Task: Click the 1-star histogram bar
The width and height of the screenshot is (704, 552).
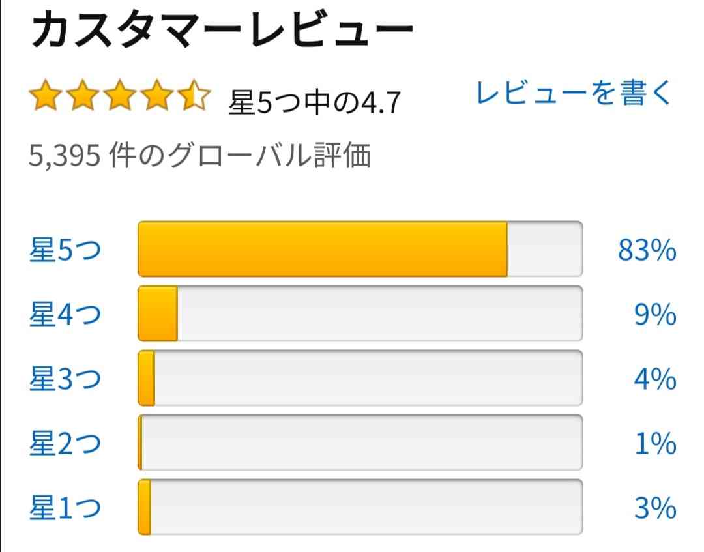Action: pyautogui.click(x=360, y=508)
